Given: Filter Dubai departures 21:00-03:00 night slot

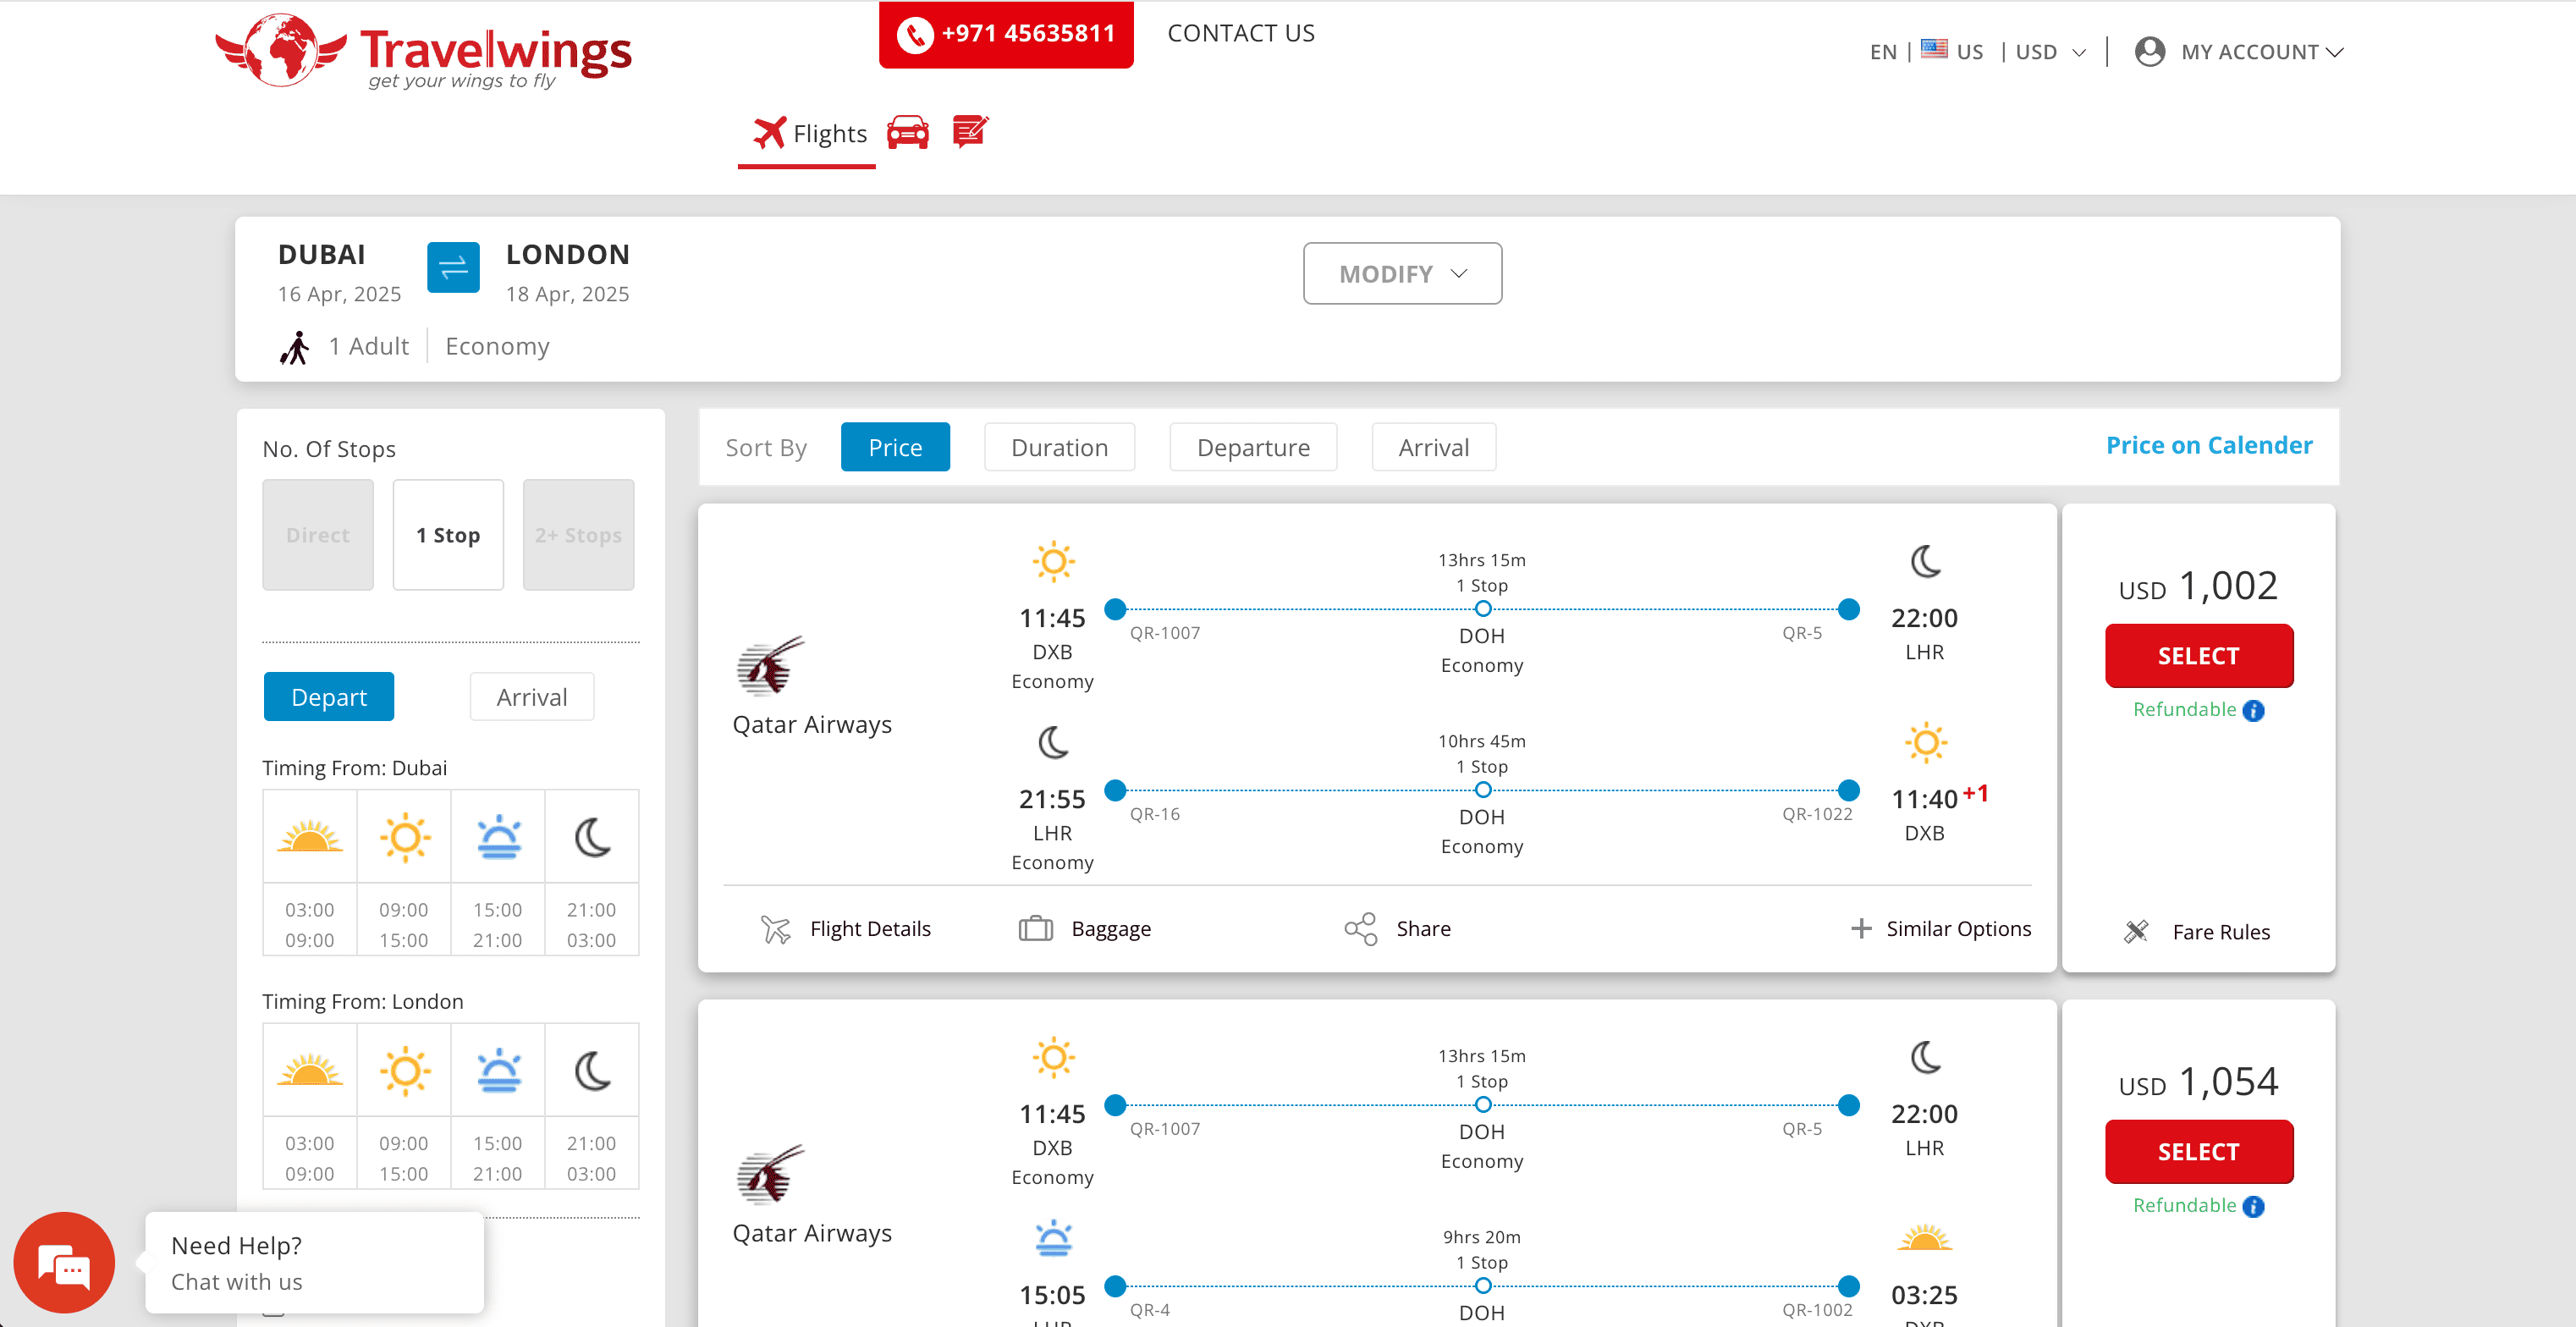Looking at the screenshot, I should click(592, 873).
